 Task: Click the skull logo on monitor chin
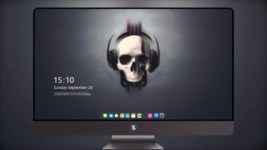click(x=133, y=128)
